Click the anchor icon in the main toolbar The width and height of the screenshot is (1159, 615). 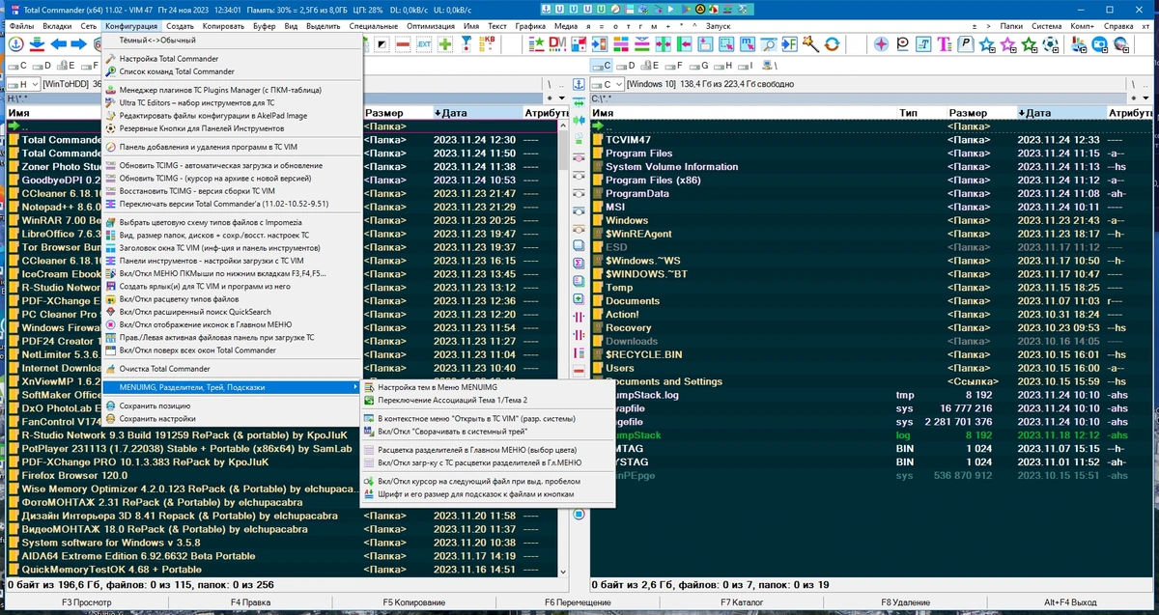15,43
